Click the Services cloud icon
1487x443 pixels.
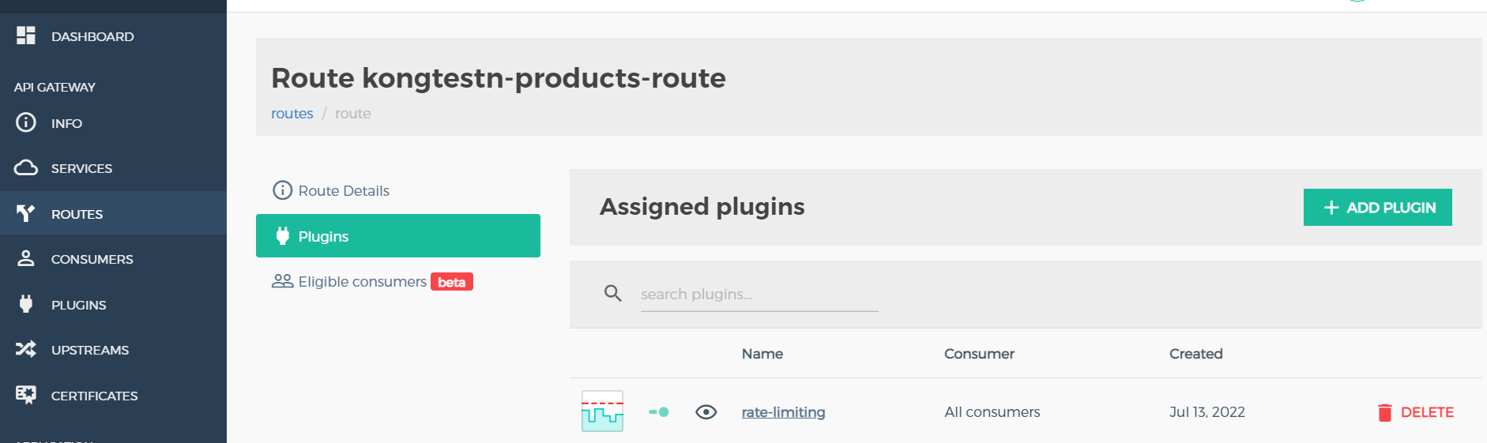(x=26, y=167)
